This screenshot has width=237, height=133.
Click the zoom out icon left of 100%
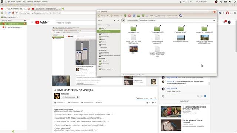pos(147,16)
